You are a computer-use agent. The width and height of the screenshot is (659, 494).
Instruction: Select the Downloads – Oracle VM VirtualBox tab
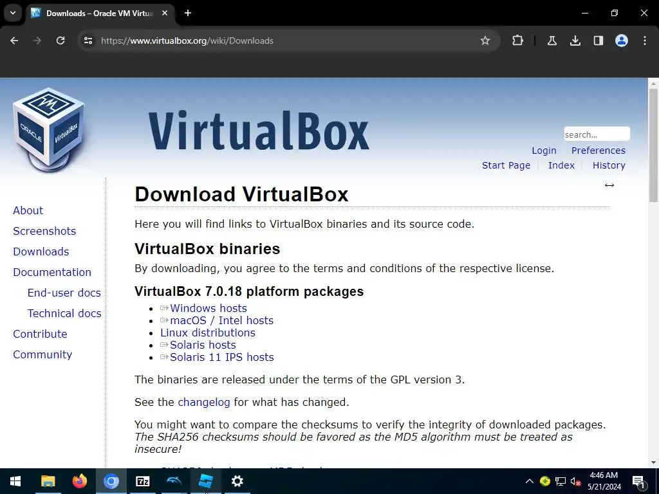coord(100,13)
